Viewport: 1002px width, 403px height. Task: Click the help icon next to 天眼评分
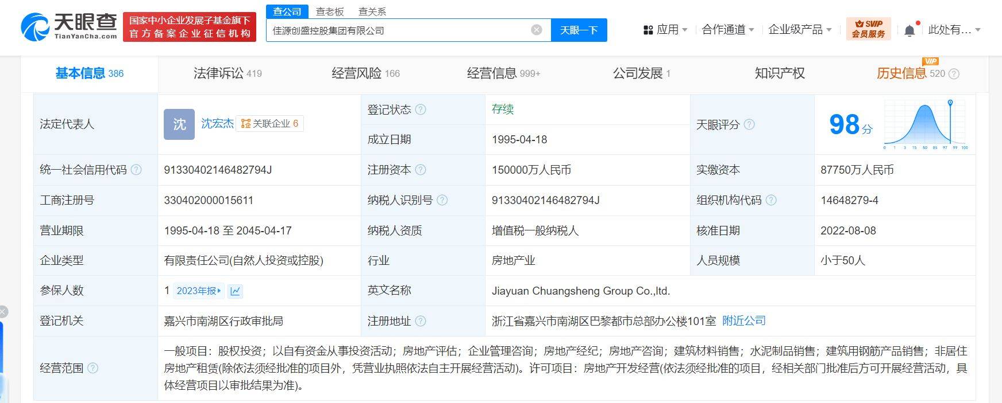[749, 124]
